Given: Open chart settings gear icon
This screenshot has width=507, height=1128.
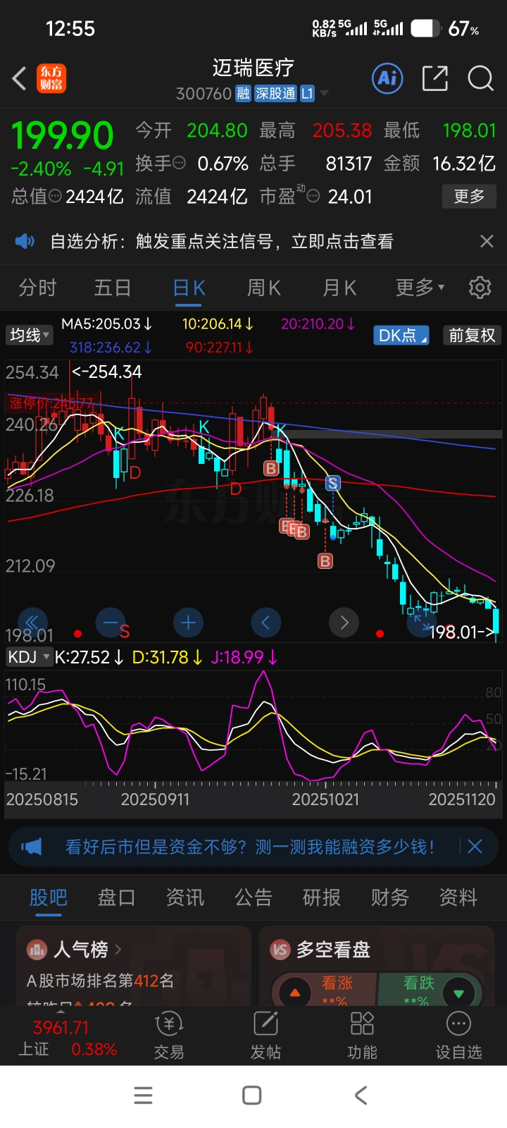Looking at the screenshot, I should (480, 288).
